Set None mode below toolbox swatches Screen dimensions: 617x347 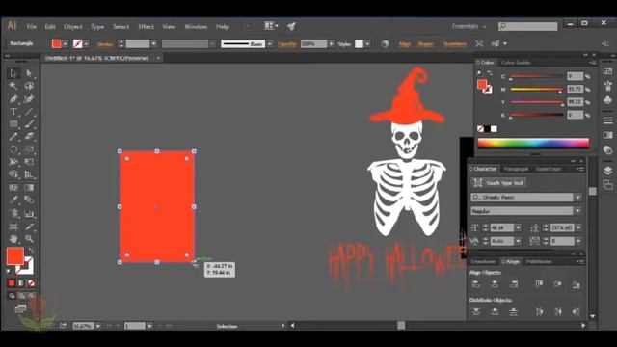pos(31,282)
